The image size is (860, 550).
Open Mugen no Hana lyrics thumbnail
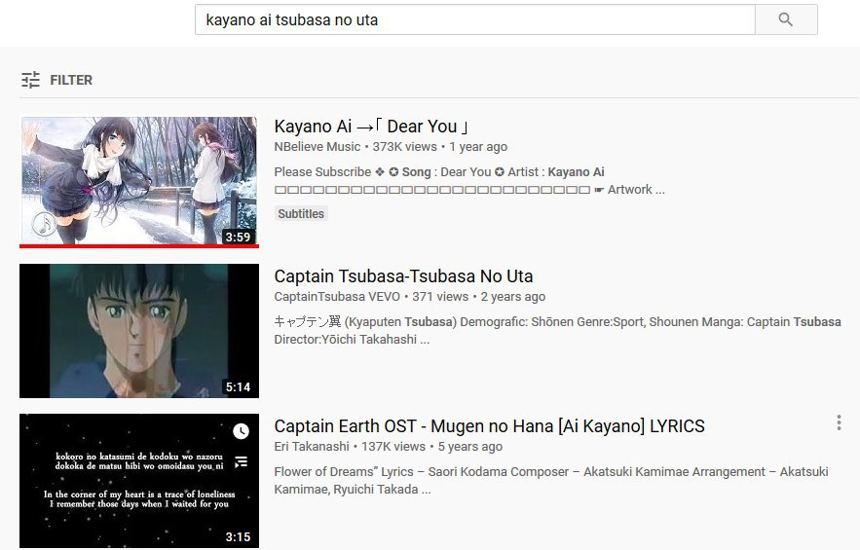(139, 480)
